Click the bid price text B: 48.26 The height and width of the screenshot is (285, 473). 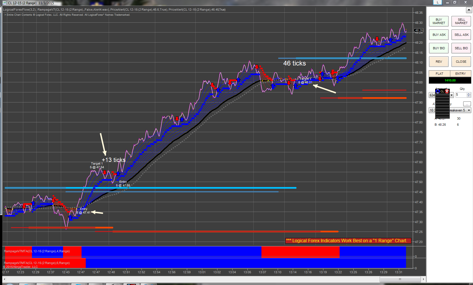click(440, 125)
